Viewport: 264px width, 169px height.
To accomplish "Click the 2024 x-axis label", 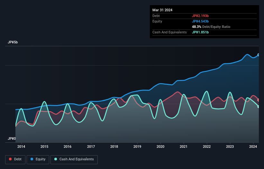I will 253,147.
